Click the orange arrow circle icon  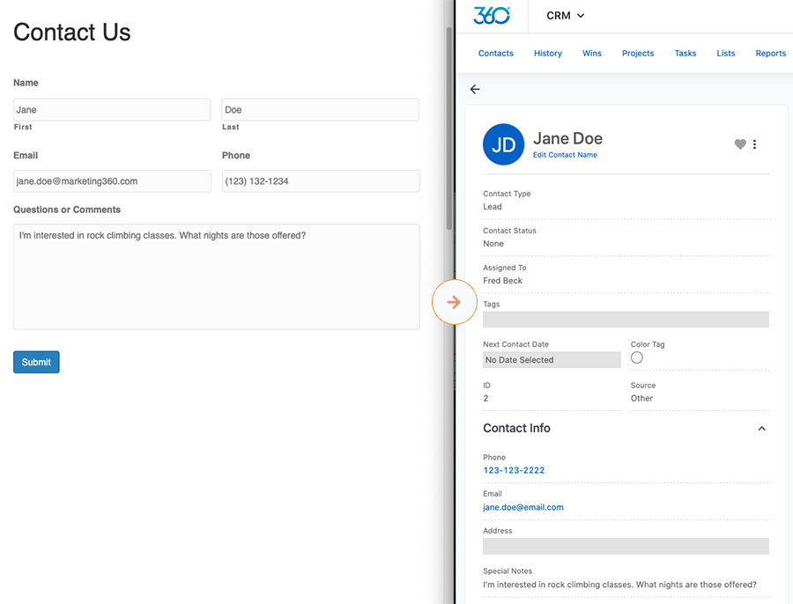454,302
